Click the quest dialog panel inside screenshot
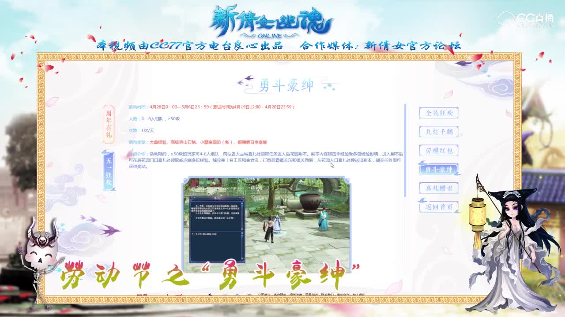Image resolution: width=565 pixels, height=317 pixels. point(217,229)
